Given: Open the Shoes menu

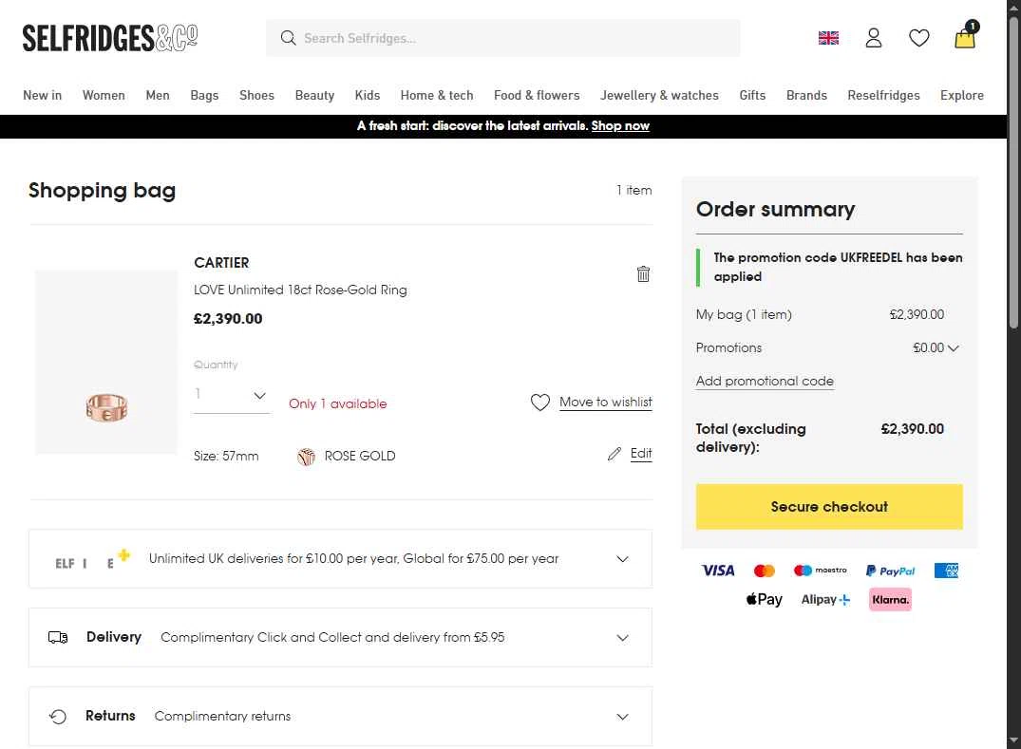Looking at the screenshot, I should click(x=256, y=95).
